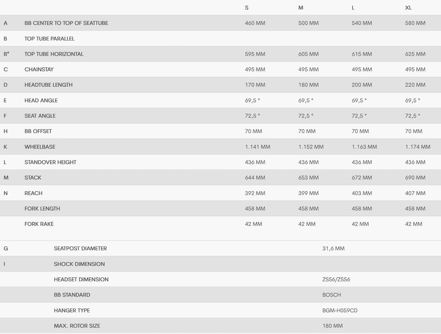Select the BGM-H059CD hanger type value
The height and width of the screenshot is (334, 441).
point(340,311)
